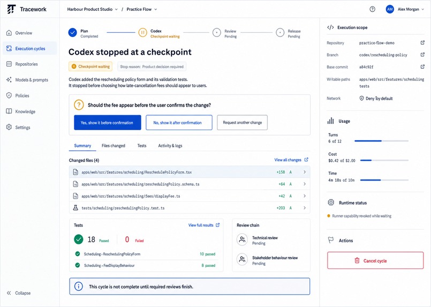Click the flask icon of reschedulingPolicy.test.ts
Viewport: 431px width, 307px height.
75,208
